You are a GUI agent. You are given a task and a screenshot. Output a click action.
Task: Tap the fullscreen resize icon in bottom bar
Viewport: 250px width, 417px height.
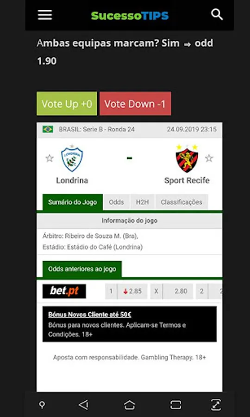pyautogui.click(x=216, y=405)
